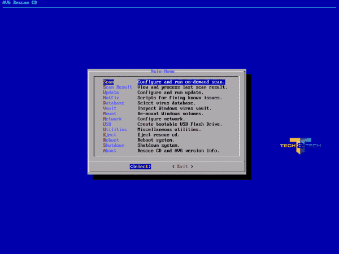The image size is (339, 254).
Task: Click 'Reboot system.' description
Action: pyautogui.click(x=156, y=140)
